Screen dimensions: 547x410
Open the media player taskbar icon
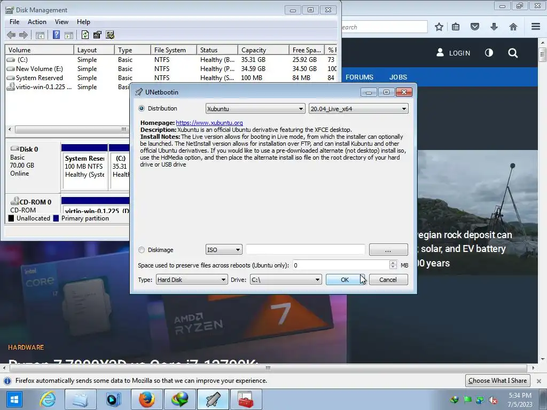click(114, 399)
